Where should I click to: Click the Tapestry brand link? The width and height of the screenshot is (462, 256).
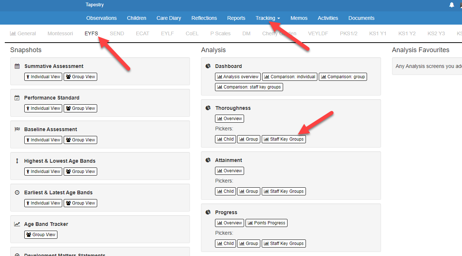tap(95, 5)
